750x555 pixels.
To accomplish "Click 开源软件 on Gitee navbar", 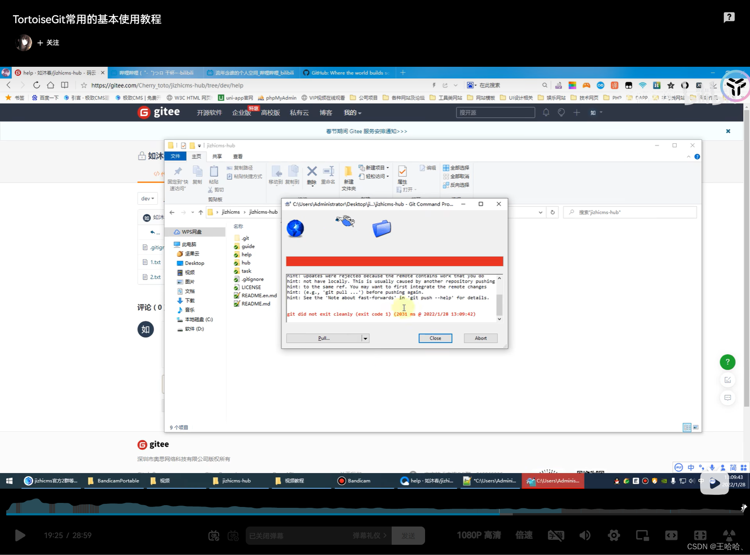I will click(209, 113).
